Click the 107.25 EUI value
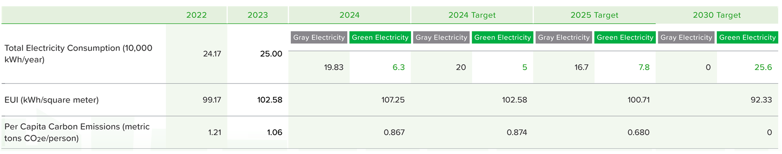Viewport: 782px width, 154px height. (x=393, y=100)
